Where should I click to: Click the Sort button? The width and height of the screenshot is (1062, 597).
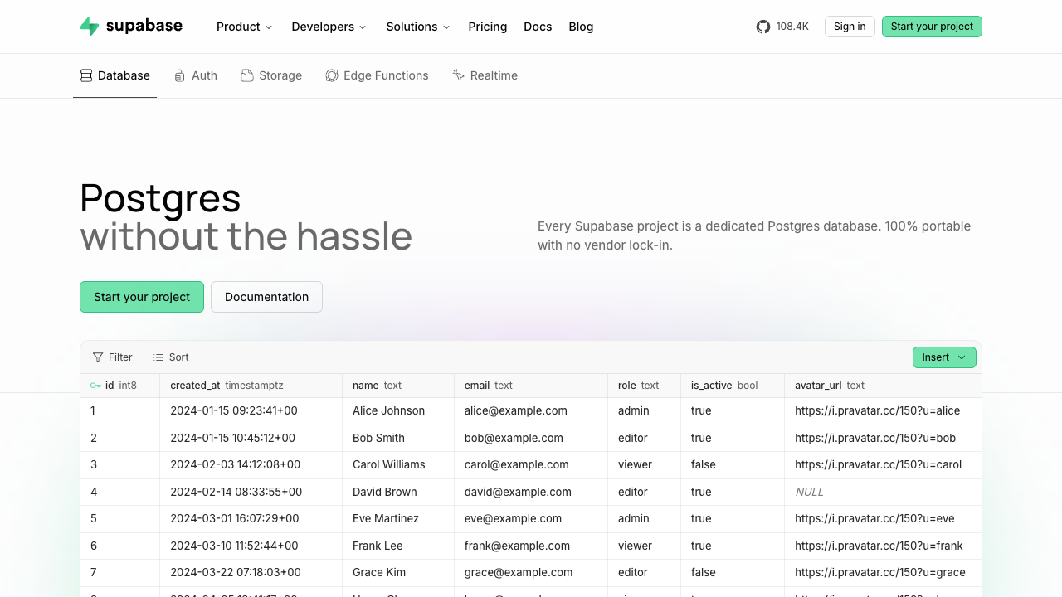pyautogui.click(x=171, y=357)
